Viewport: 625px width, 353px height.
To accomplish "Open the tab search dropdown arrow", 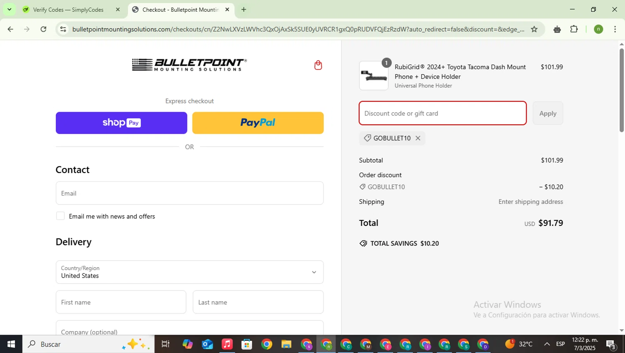I will pos(9,9).
